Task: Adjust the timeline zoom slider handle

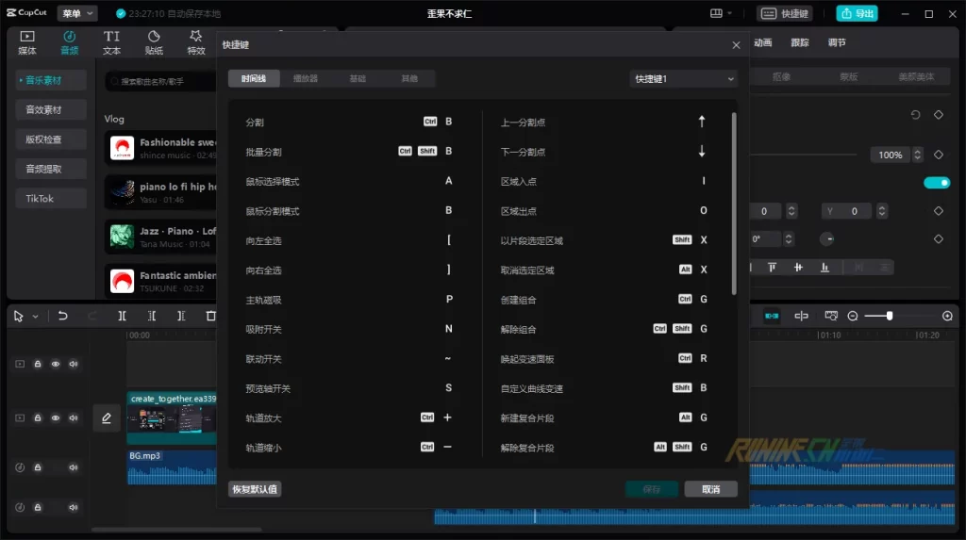Action: click(890, 317)
